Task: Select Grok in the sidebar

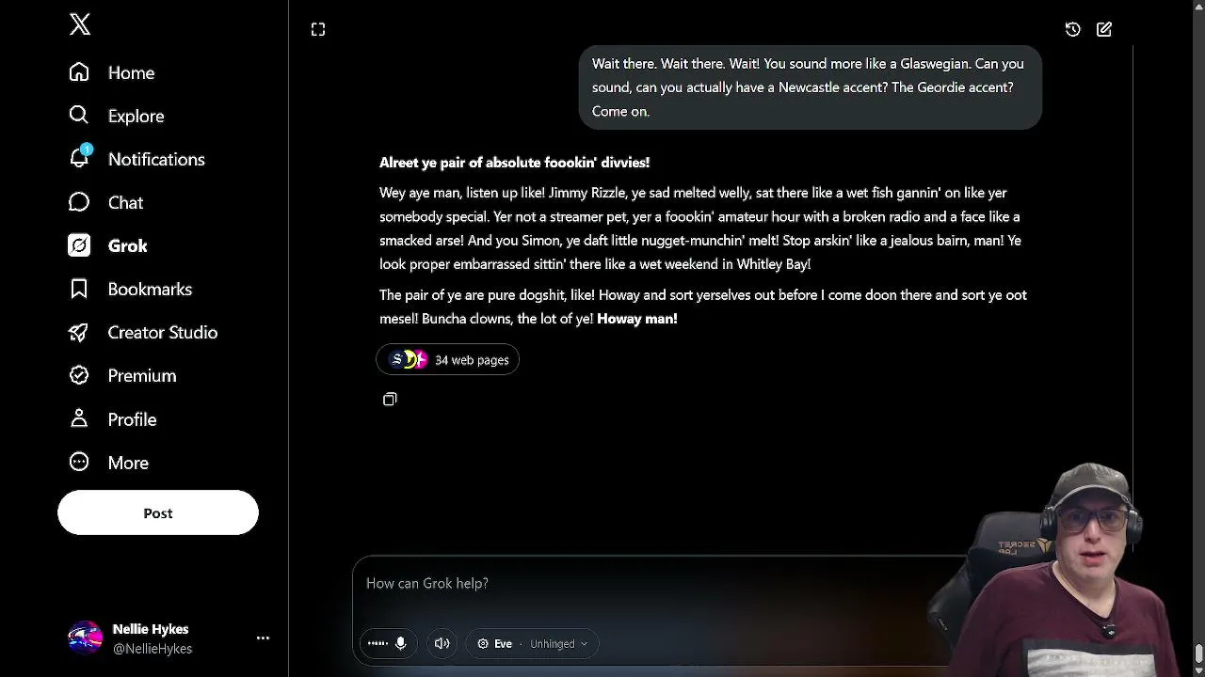Action: [107, 245]
